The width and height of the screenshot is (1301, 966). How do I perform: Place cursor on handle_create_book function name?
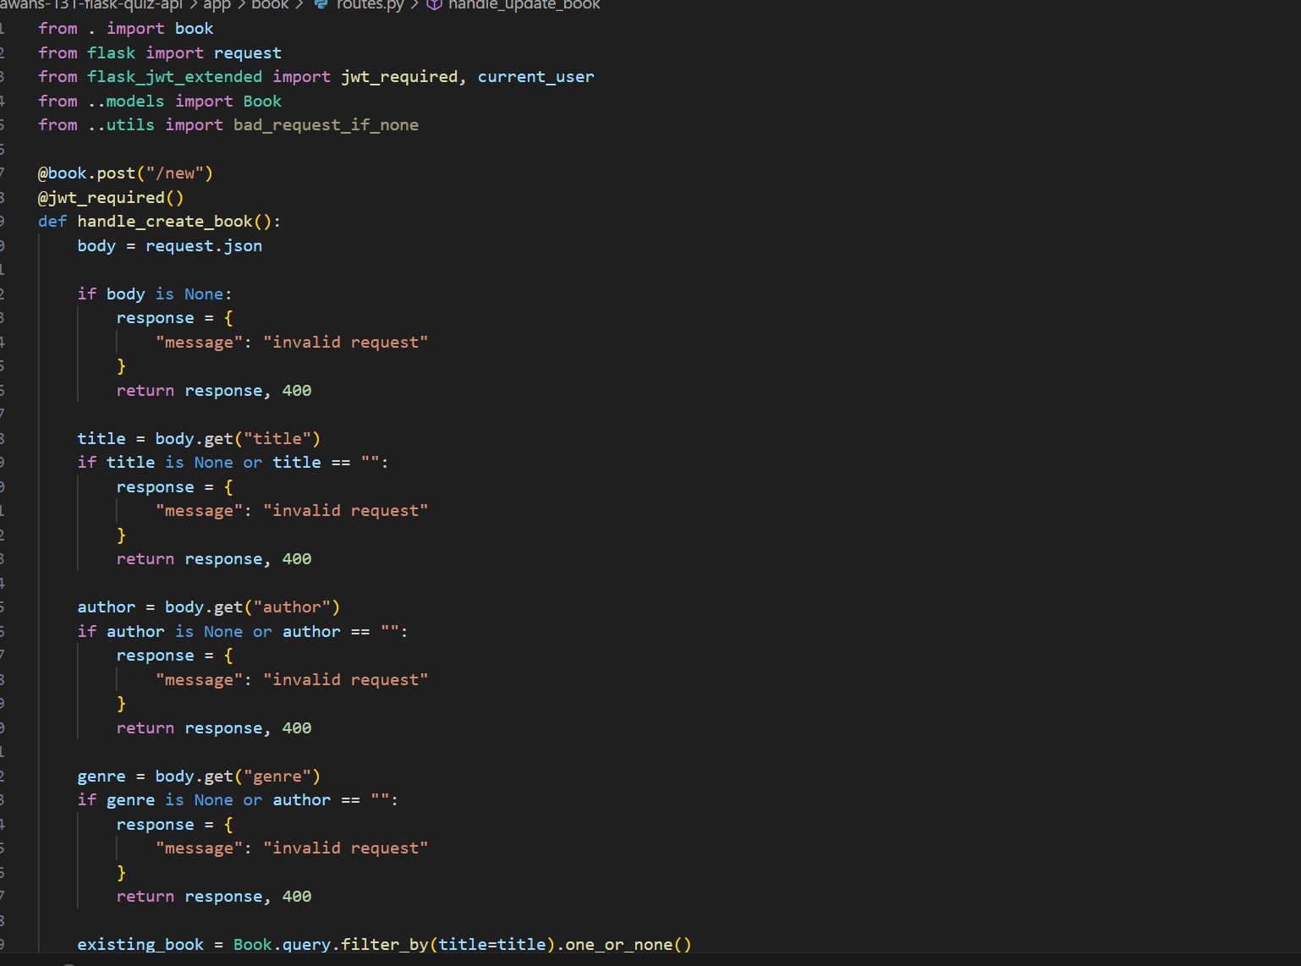pyautogui.click(x=164, y=221)
